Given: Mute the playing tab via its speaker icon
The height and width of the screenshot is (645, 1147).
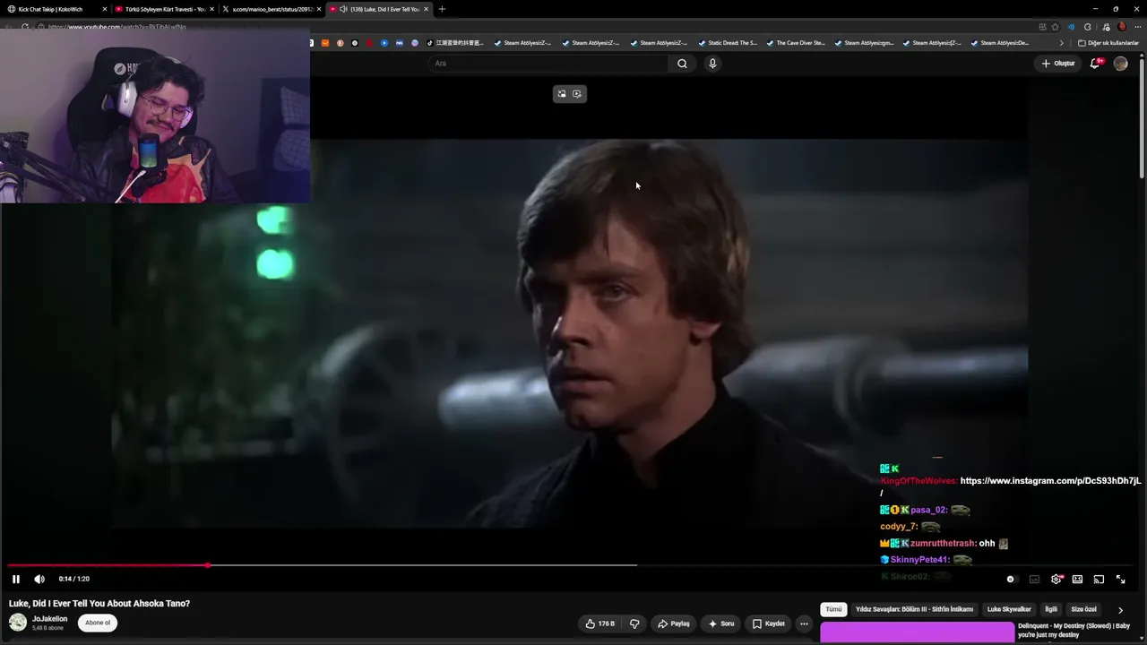Looking at the screenshot, I should (x=343, y=9).
